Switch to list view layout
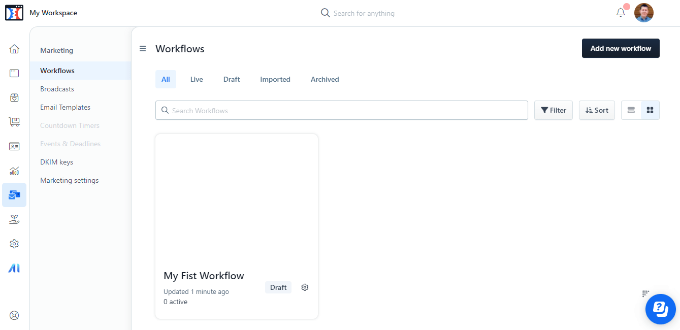Screen dimensions: 680x330 (x=631, y=110)
